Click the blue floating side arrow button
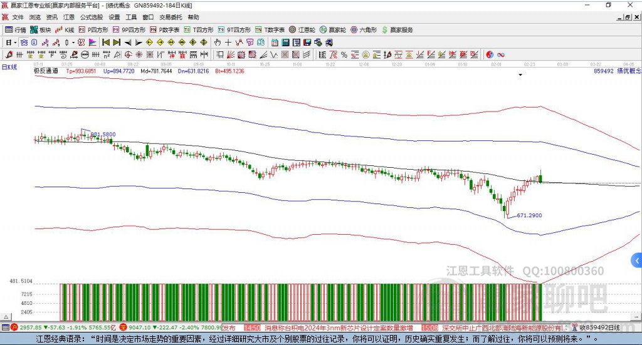Viewport: 642px width, 345px height. coord(637,260)
